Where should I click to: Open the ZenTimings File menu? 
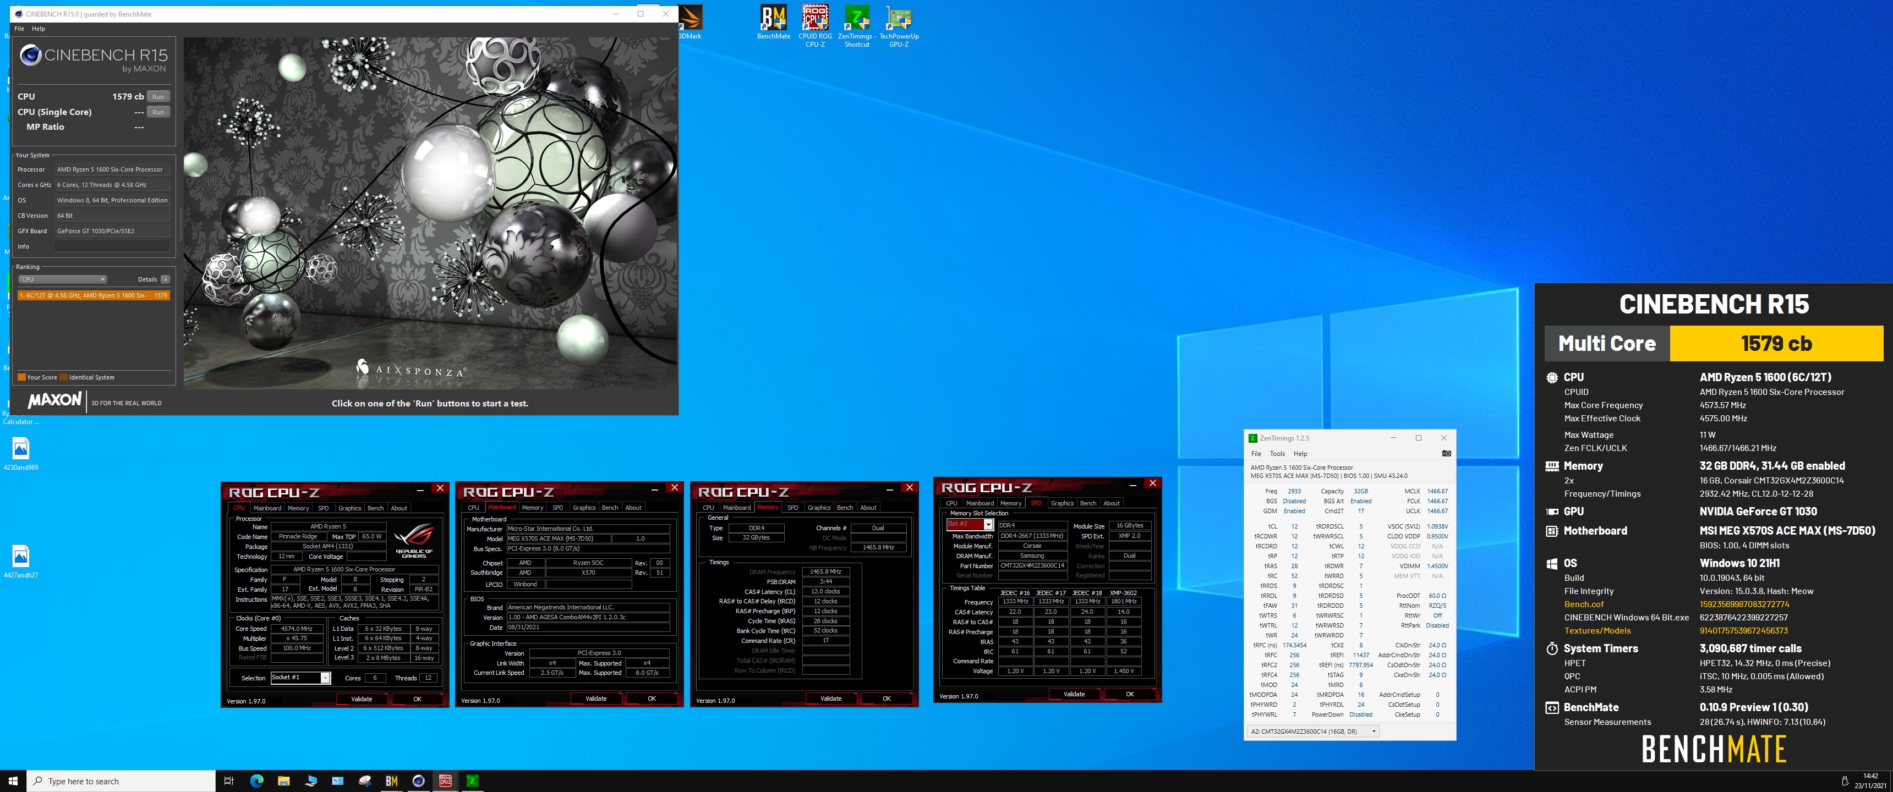pyautogui.click(x=1257, y=453)
